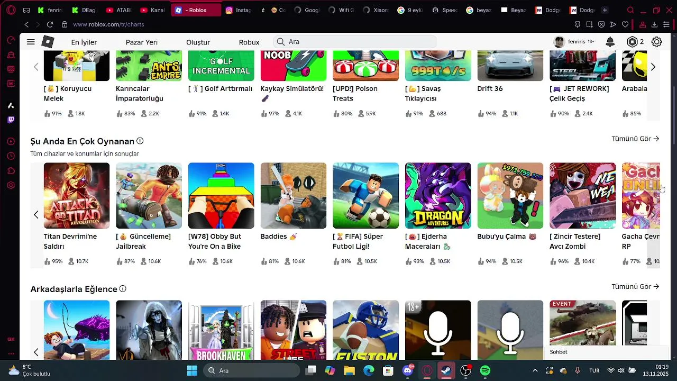Open Opera sidebar extensions cube
Screen dimensions: 677x381
pos(11,170)
